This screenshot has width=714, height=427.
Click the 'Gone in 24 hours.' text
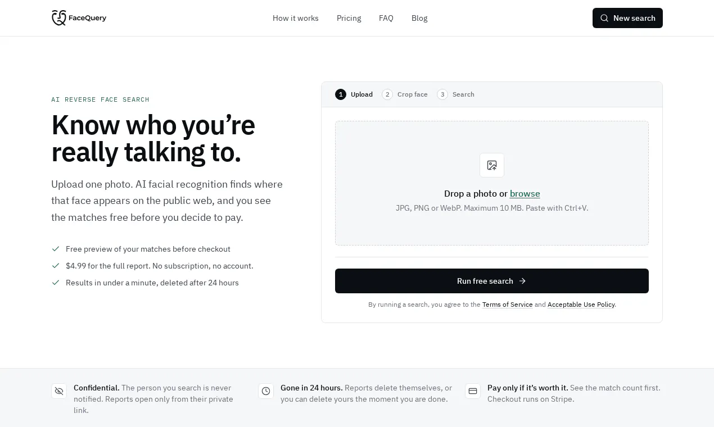pyautogui.click(x=311, y=388)
